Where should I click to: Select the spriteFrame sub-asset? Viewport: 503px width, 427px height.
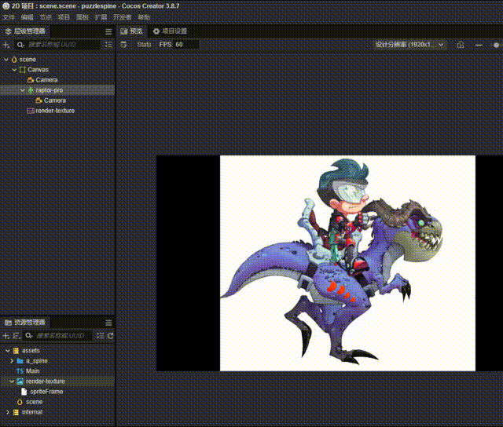[x=57, y=392]
